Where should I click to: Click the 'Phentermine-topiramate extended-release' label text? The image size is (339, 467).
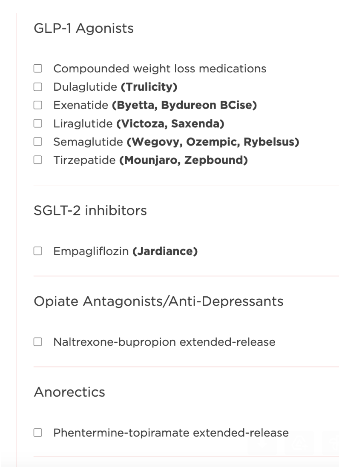click(x=171, y=433)
